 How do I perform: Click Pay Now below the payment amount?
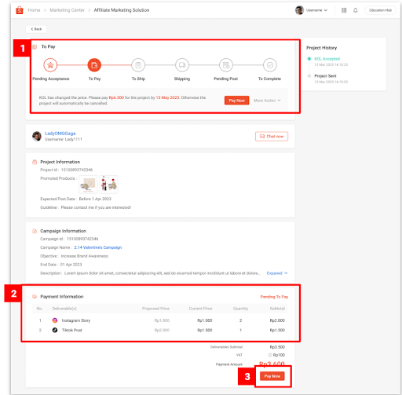click(x=272, y=376)
